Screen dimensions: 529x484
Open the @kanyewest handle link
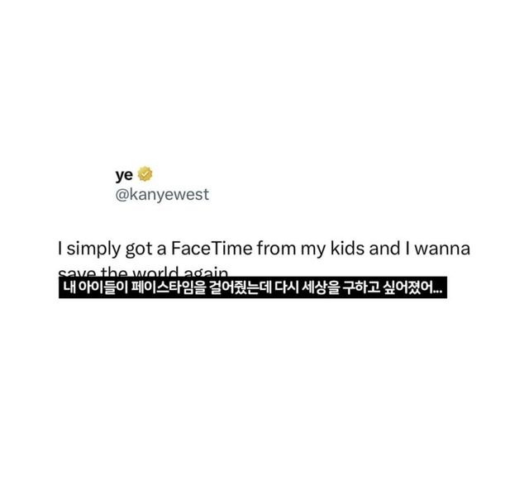click(x=162, y=195)
